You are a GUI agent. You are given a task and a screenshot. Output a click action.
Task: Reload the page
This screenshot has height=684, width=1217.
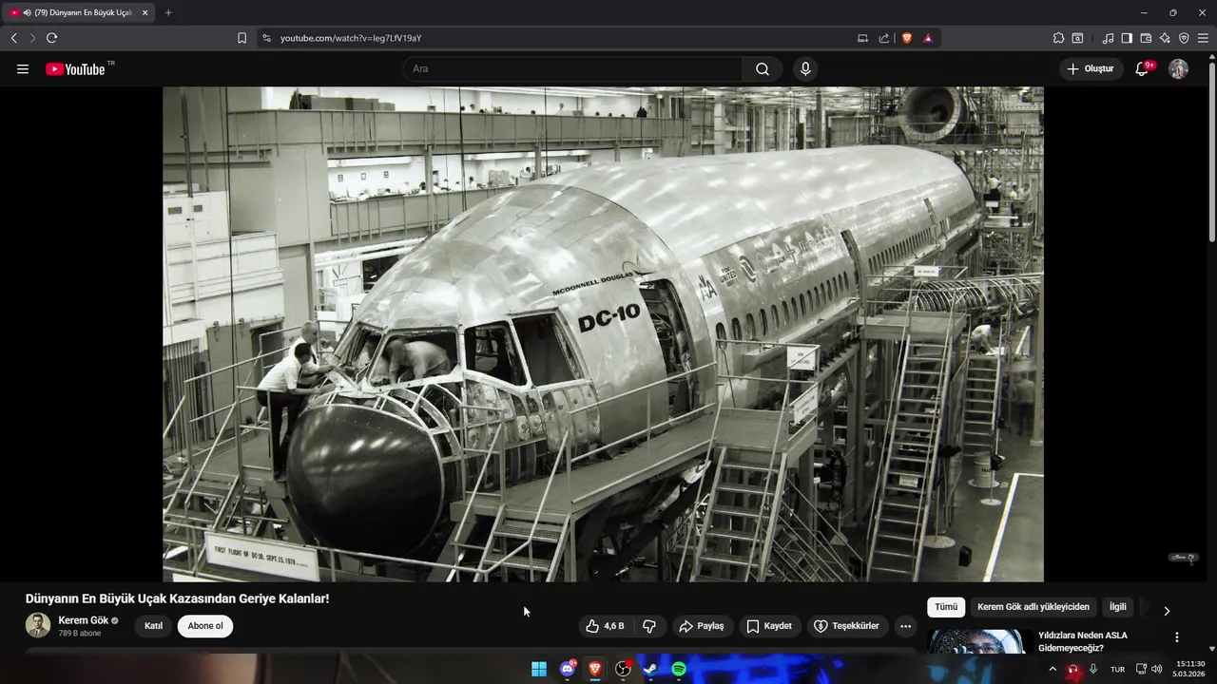[51, 38]
